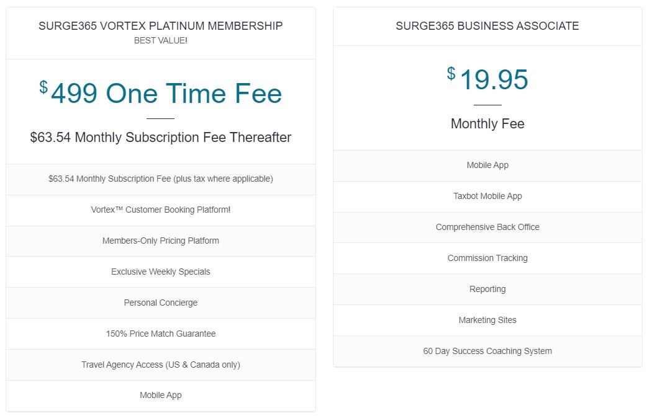Open the Taxbot Mobile App item
The height and width of the screenshot is (416, 652).
pos(487,196)
